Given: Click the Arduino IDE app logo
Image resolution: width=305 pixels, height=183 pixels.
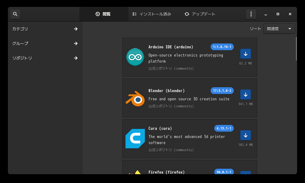Looking at the screenshot, I should click(x=135, y=57).
